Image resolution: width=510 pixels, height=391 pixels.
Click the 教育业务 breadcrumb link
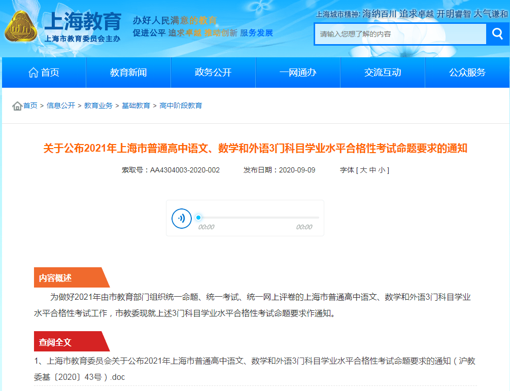(98, 105)
